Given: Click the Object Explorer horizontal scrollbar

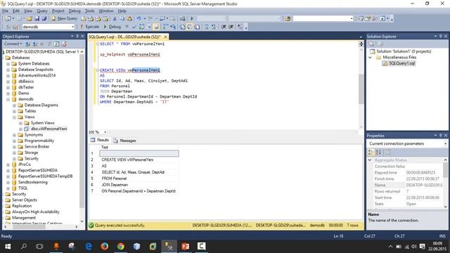Looking at the screenshot, I should click(x=29, y=227).
